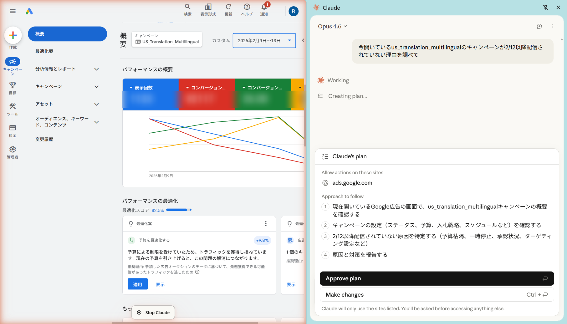This screenshot has width=567, height=324.
Task: Open the 料金 billing sidebar icon
Action: click(x=12, y=128)
